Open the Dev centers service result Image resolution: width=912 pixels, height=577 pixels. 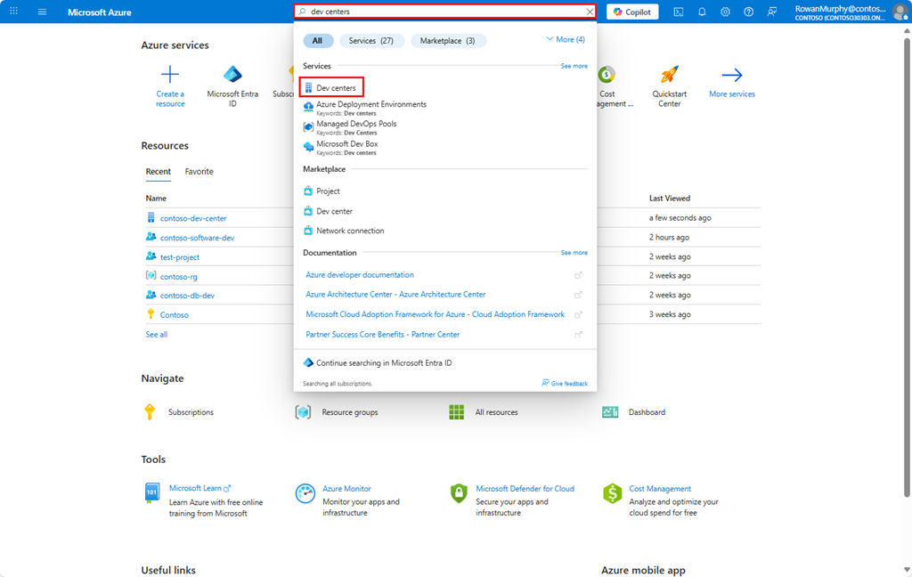pos(331,88)
